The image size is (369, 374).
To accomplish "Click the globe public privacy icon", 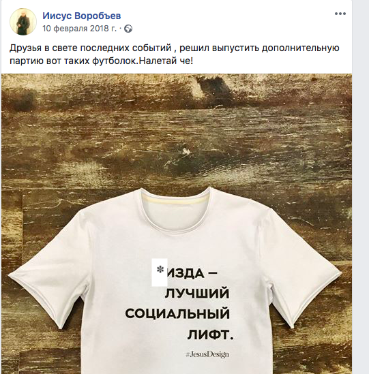I will click(x=128, y=29).
